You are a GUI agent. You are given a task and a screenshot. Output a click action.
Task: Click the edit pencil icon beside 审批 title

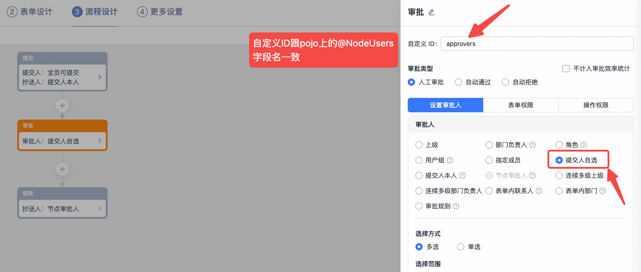431,13
